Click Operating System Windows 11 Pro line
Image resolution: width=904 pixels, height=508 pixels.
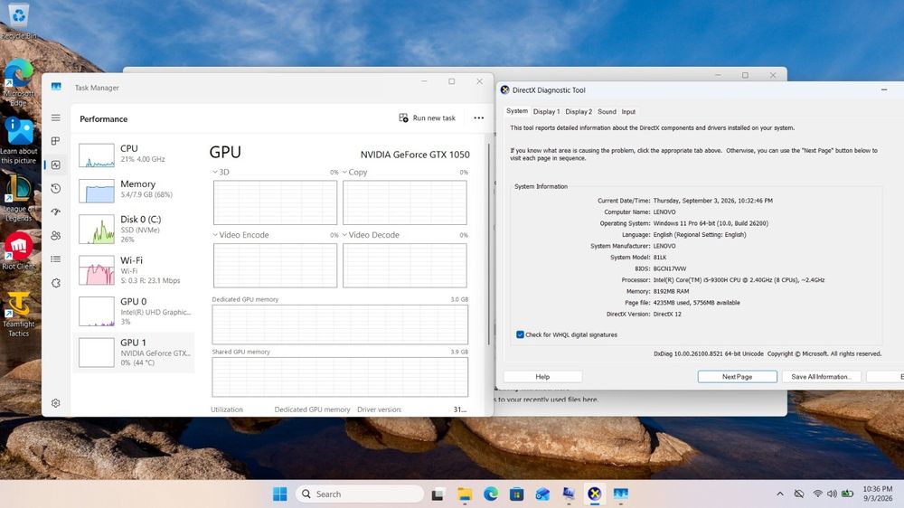pyautogui.click(x=683, y=223)
